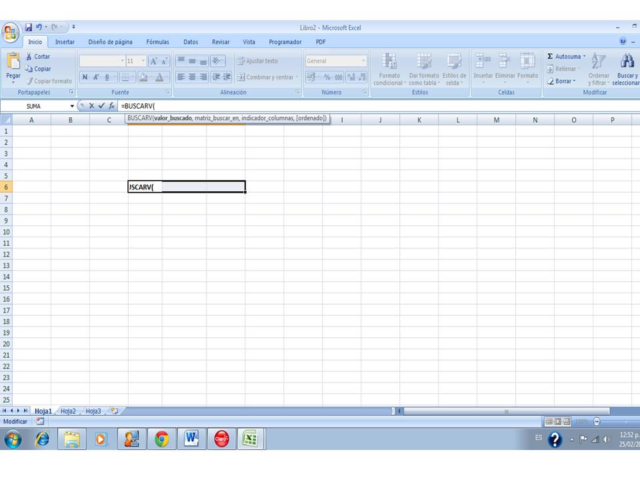The width and height of the screenshot is (640, 480).
Task: Pick fill color bucket button
Action: coord(143,77)
